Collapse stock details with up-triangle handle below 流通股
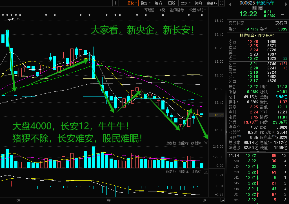This screenshot has width=289, height=204. (258, 152)
